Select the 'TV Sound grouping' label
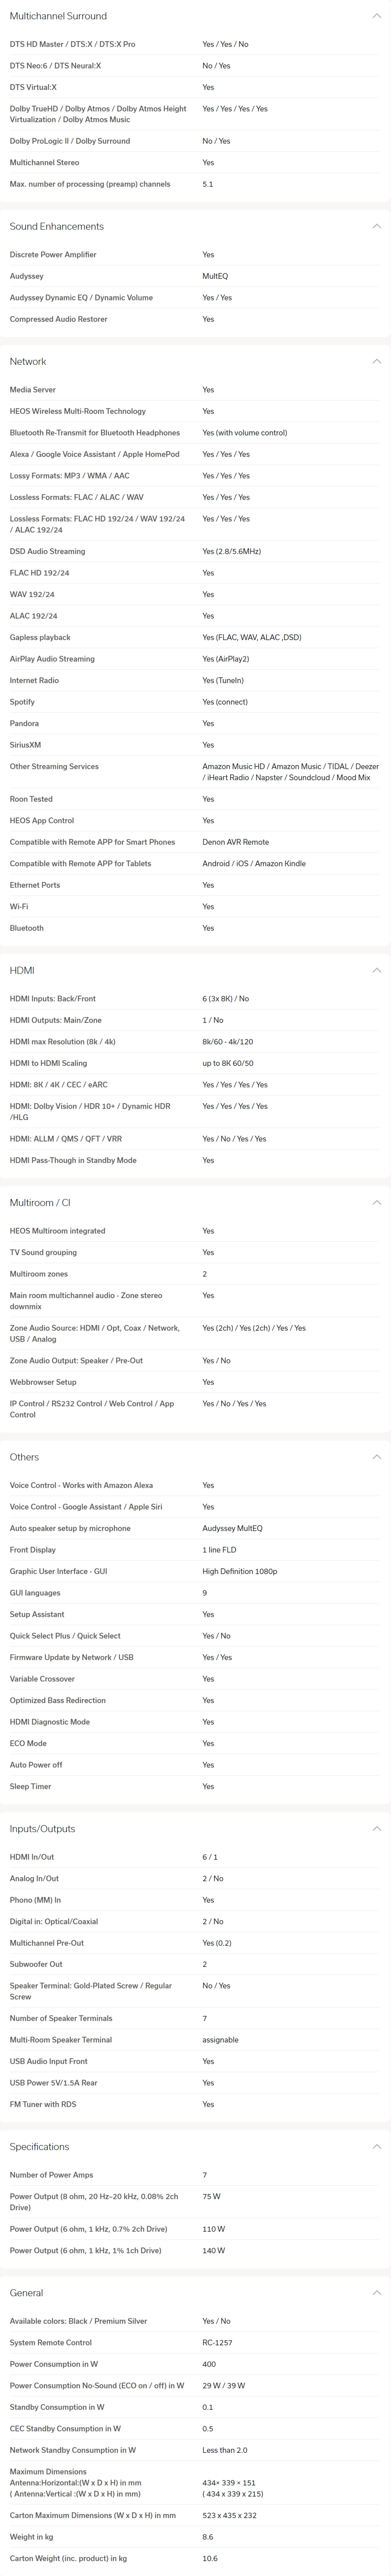The image size is (391, 2576). (43, 1252)
